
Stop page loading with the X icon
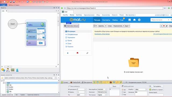(65, 8)
